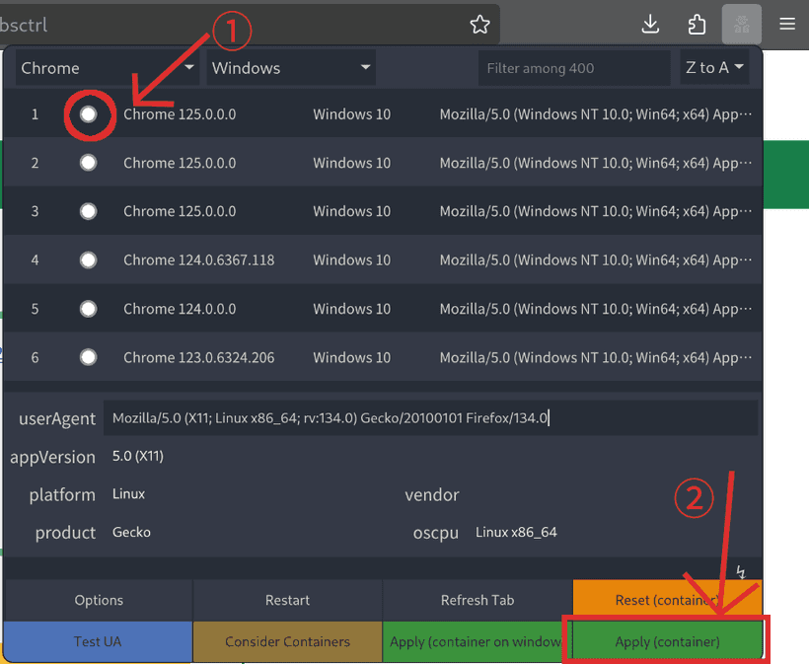The image size is (809, 664).
Task: Open the User-Agent Switcher extension icon
Action: (x=741, y=24)
